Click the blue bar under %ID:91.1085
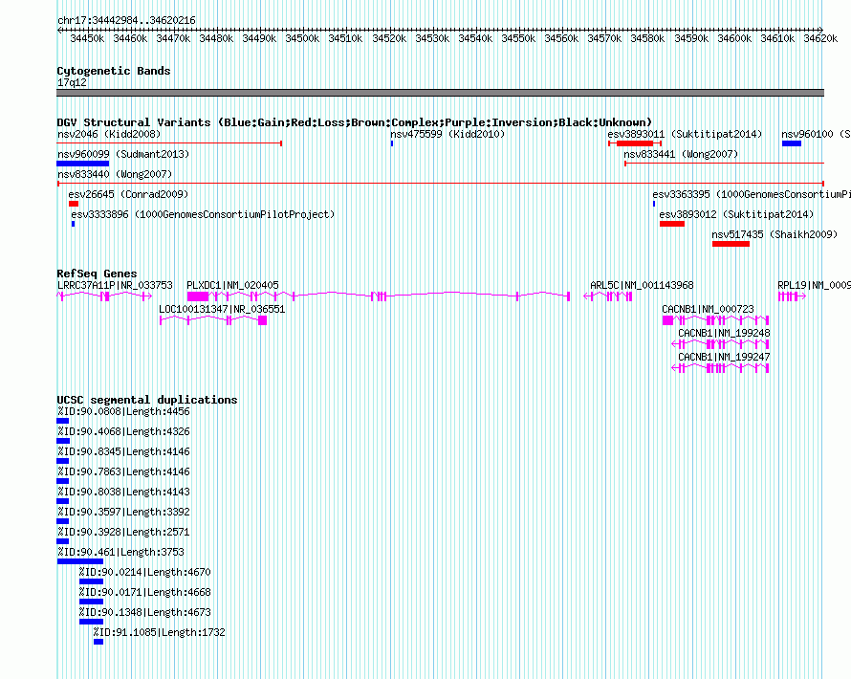 98,642
